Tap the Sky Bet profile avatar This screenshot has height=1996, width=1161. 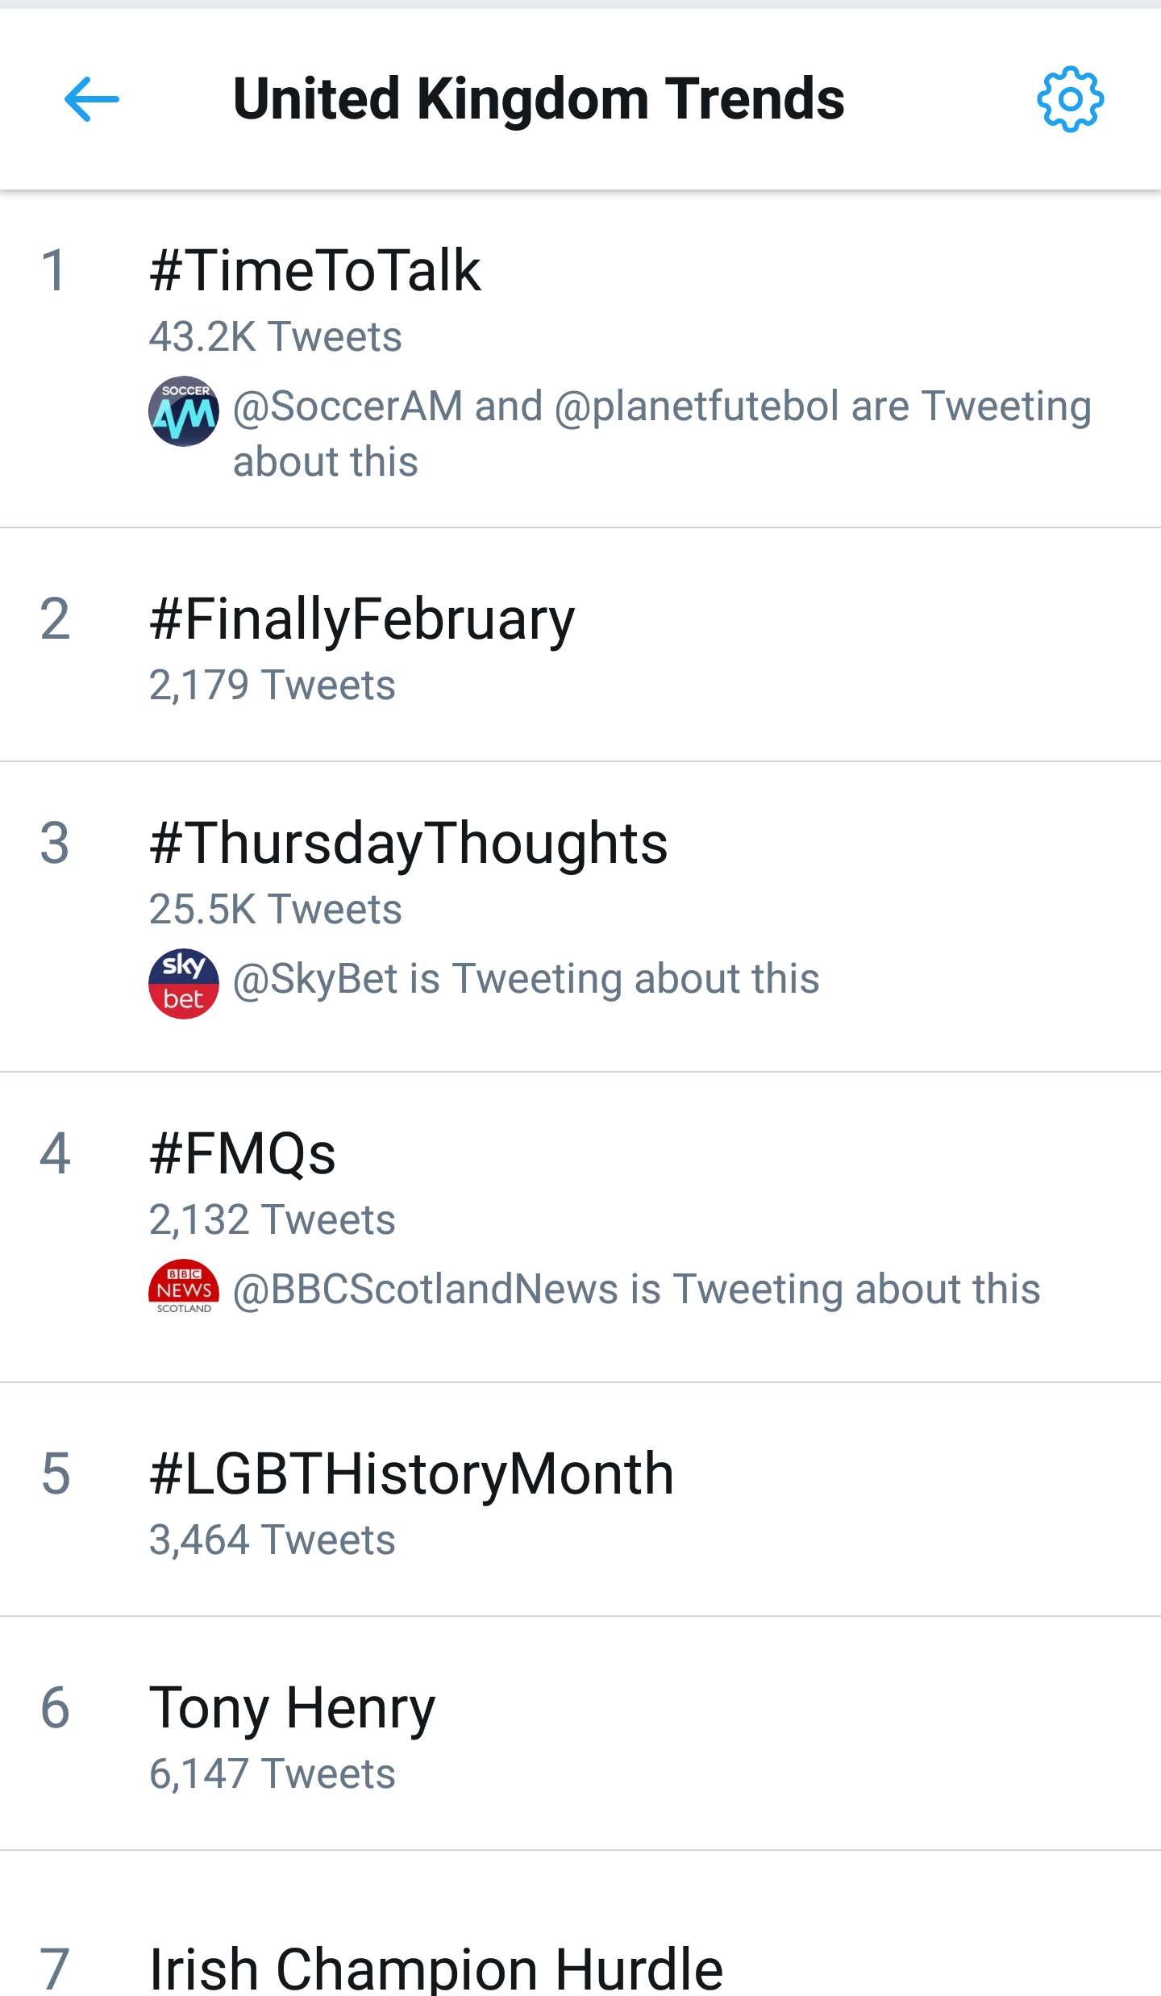tap(184, 984)
